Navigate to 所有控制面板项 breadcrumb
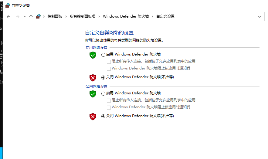268x159 pixels. [x=83, y=16]
